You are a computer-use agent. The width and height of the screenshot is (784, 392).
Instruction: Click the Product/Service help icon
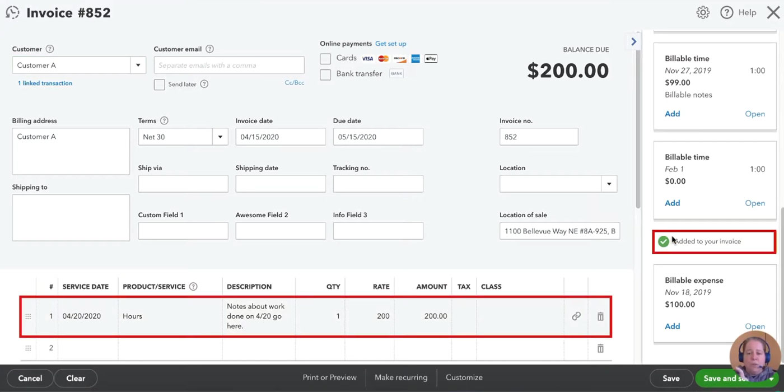point(193,287)
